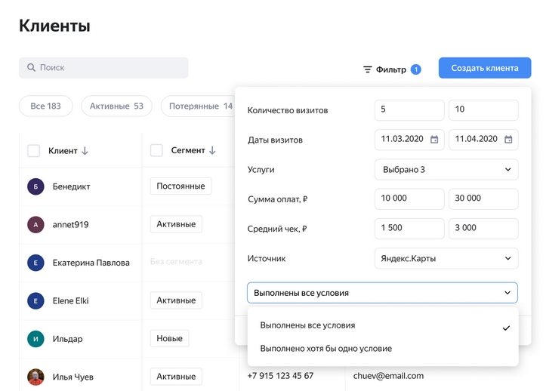Toggle the Сегмент header checkbox
This screenshot has height=391, width=546.
tap(156, 151)
